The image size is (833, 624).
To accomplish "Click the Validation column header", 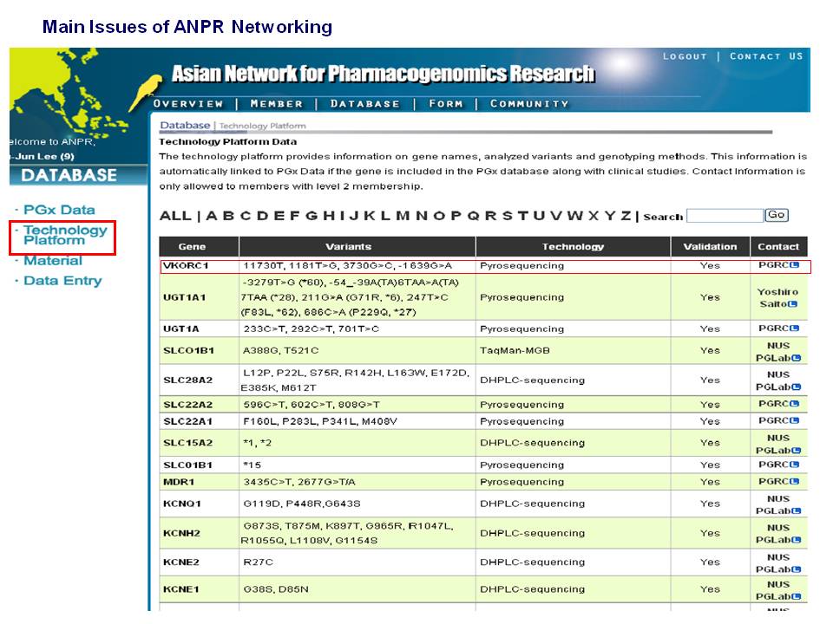I will [x=710, y=247].
